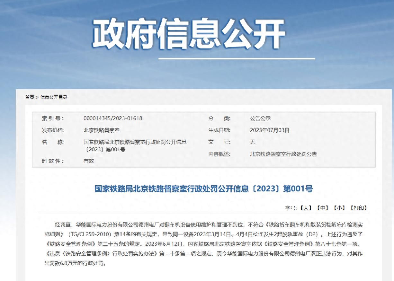This screenshot has width=394, height=281.
Task: Click the 索引号 field label
Action: pos(53,118)
